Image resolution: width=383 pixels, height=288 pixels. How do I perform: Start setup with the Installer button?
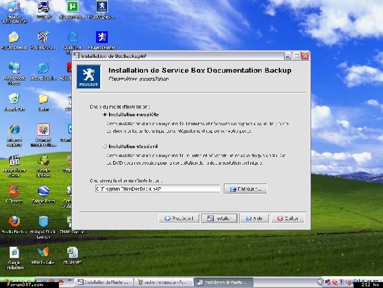219,218
